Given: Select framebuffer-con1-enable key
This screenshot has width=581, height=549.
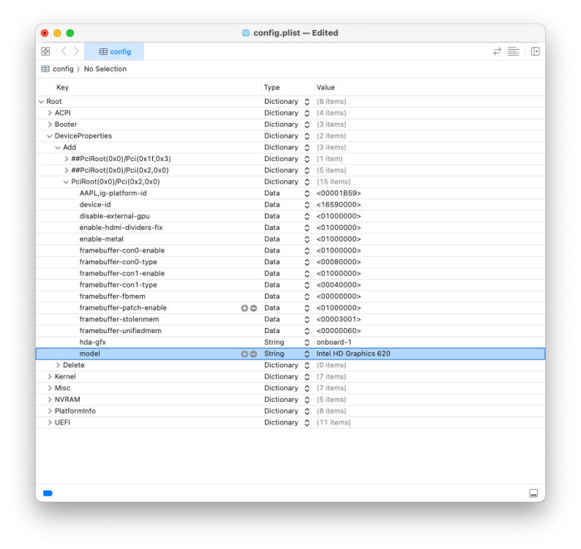Looking at the screenshot, I should (x=122, y=274).
